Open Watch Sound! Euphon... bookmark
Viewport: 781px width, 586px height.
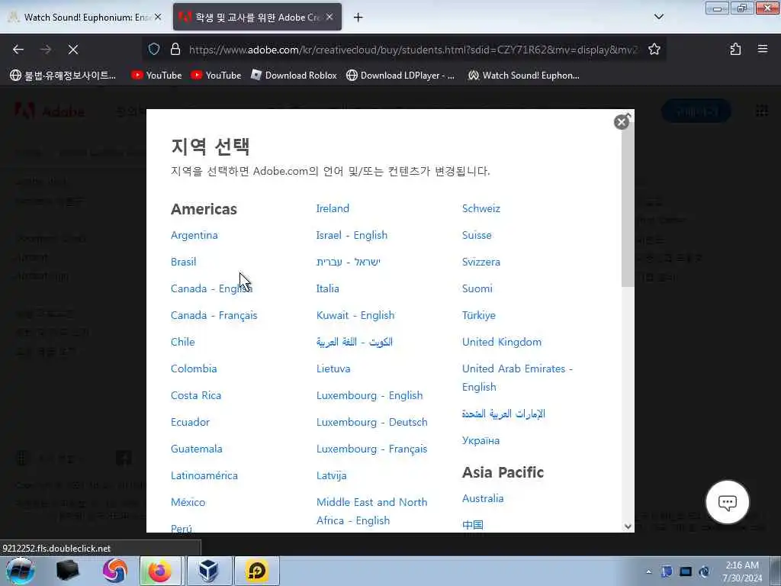click(x=523, y=76)
